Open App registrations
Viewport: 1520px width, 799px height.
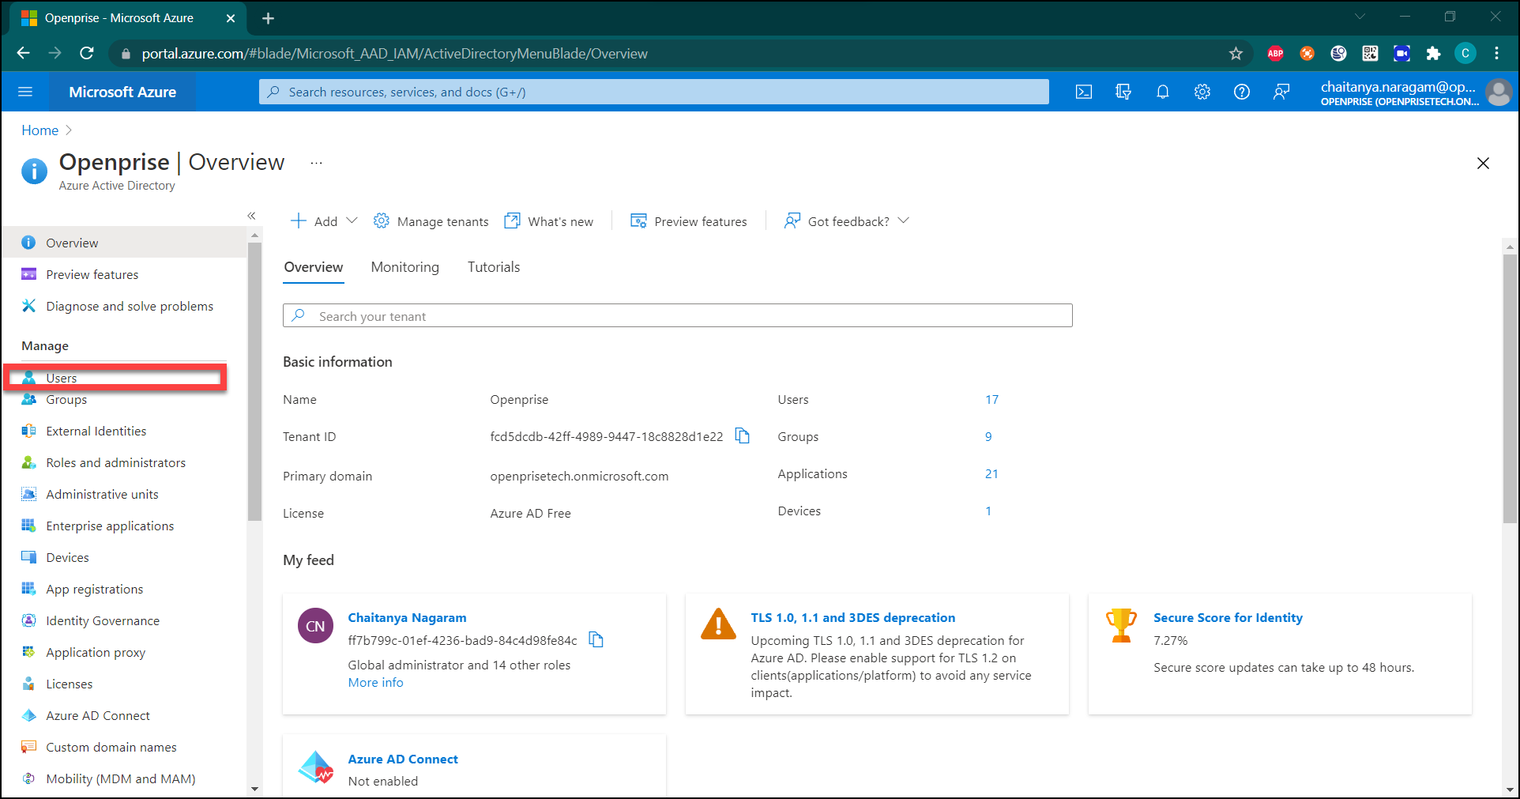(125, 589)
